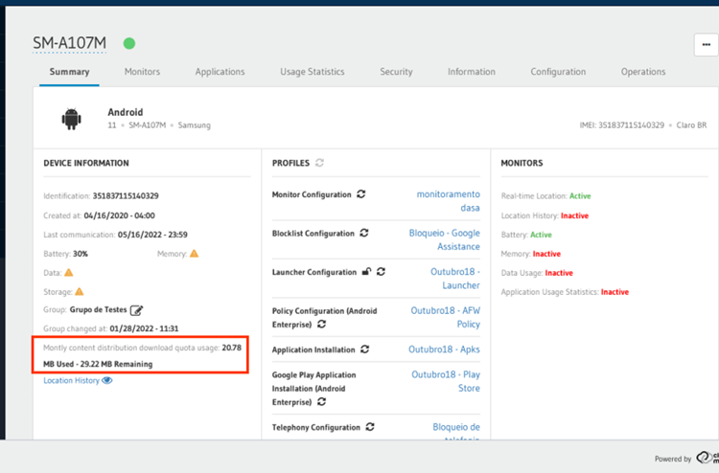Image resolution: width=719 pixels, height=473 pixels.
Task: Open the Operations tab
Action: click(643, 72)
